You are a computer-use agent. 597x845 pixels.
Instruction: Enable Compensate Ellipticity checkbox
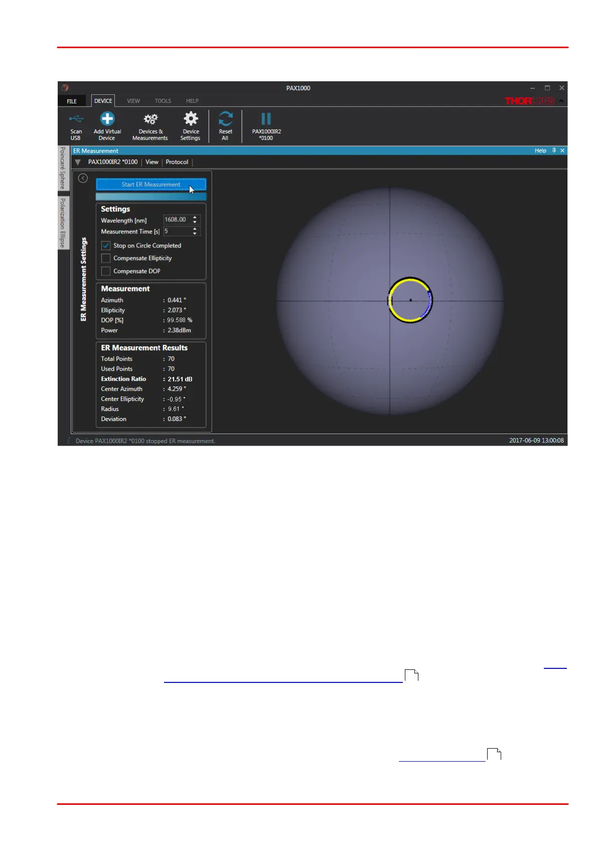pos(106,258)
